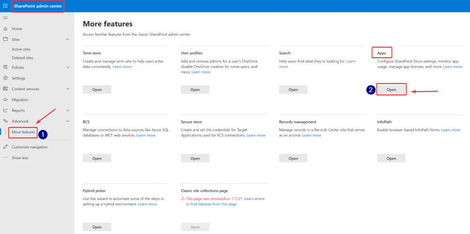Click the Customize navigation pencil icon
Screen dimensions: 470x234
coord(5,147)
